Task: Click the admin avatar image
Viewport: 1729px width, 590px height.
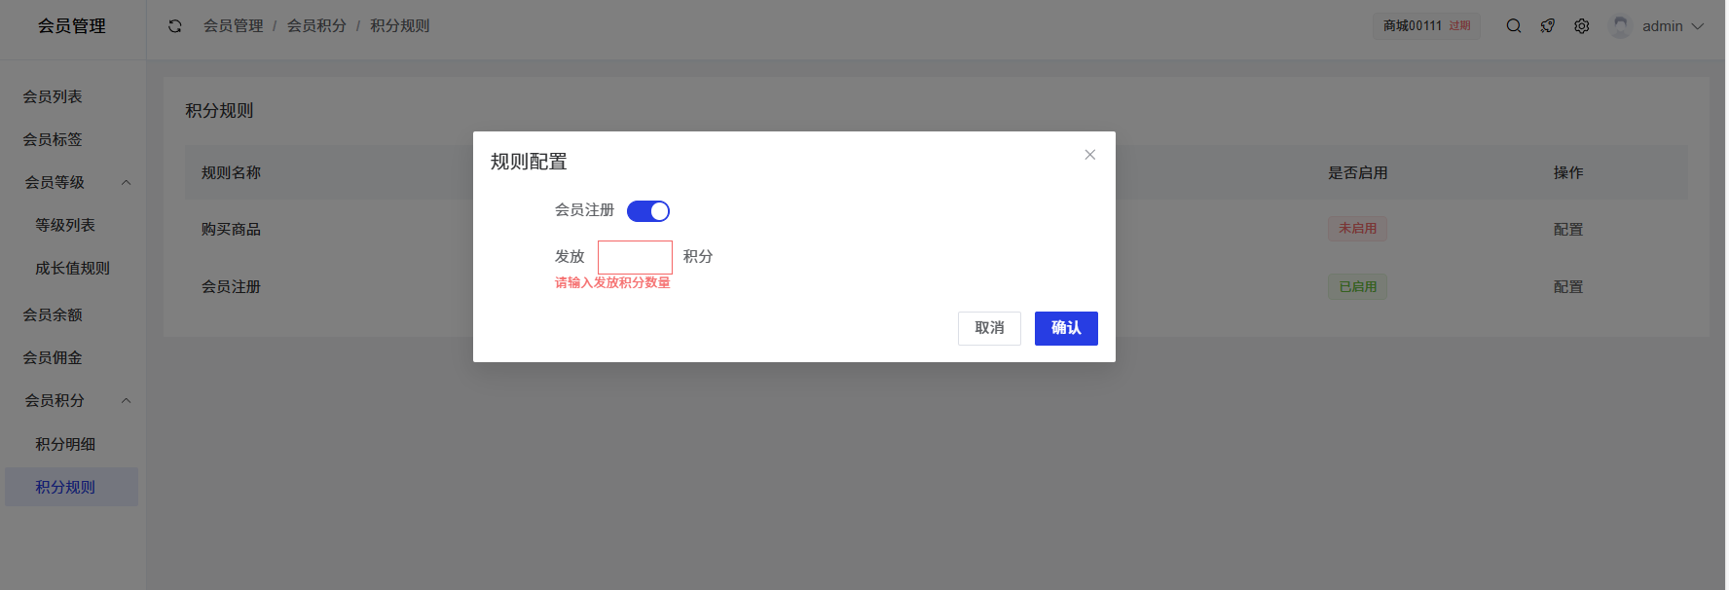Action: pos(1620,26)
